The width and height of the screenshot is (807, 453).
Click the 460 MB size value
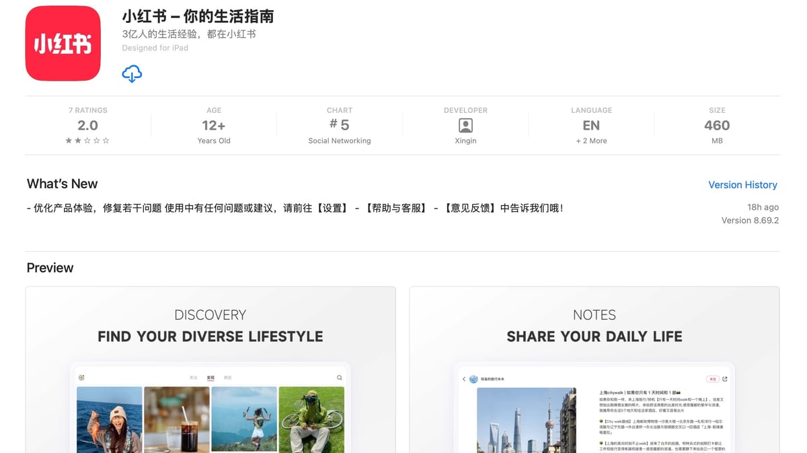pos(717,126)
